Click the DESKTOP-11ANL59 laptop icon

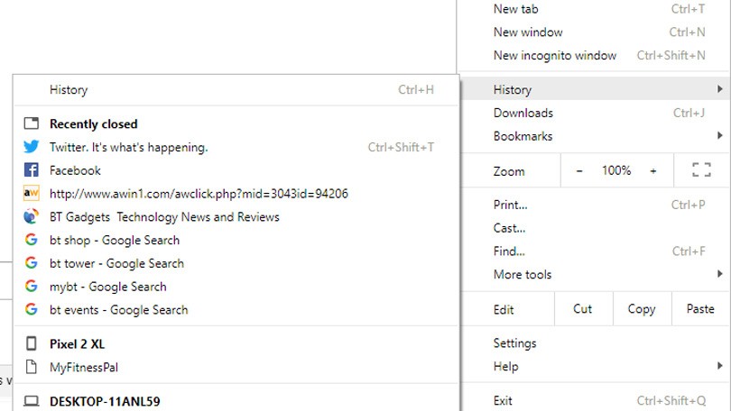click(32, 401)
